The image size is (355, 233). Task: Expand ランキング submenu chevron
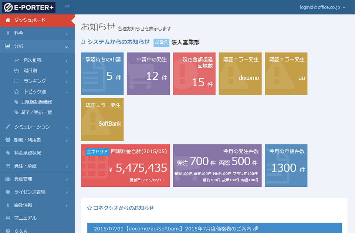(67, 82)
